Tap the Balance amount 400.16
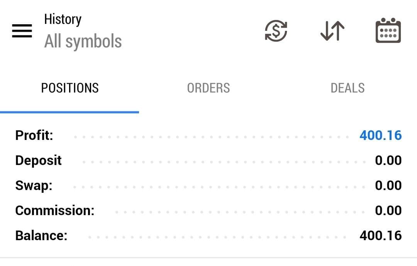 [x=380, y=236]
